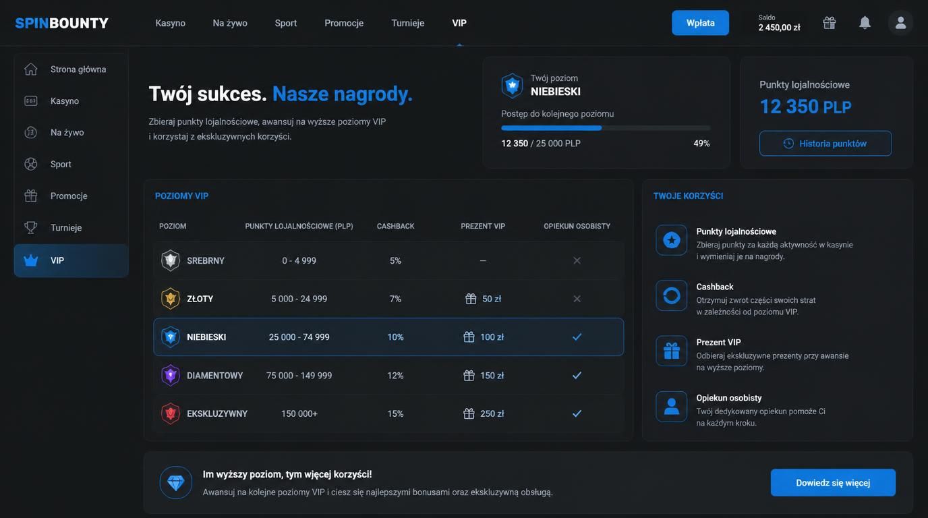This screenshot has height=518, width=928.
Task: Open the gift box icon in the header
Action: [830, 23]
